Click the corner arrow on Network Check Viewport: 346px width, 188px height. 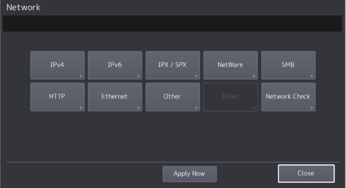312,108
